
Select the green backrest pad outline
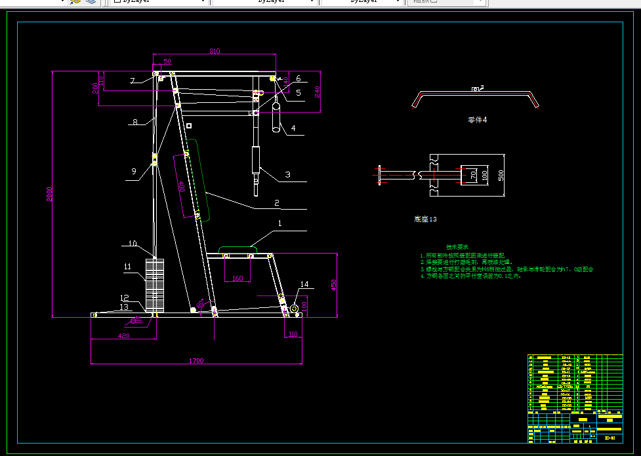pyautogui.click(x=198, y=180)
